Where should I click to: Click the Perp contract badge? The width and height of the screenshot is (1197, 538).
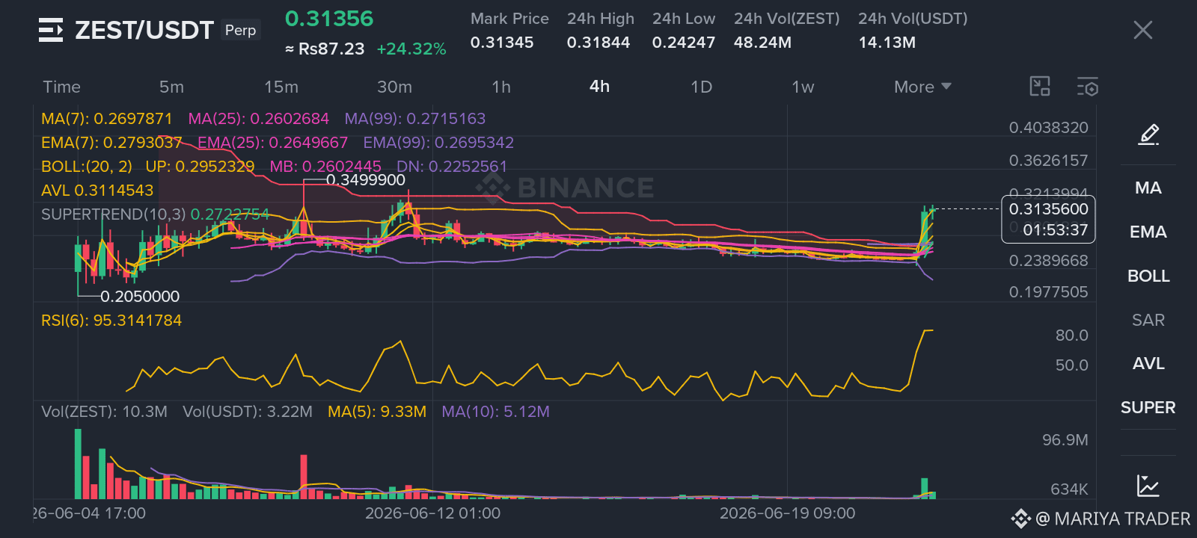point(240,30)
